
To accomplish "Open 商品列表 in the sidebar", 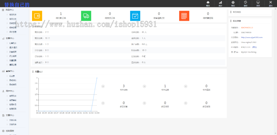I will click(x=13, y=14).
